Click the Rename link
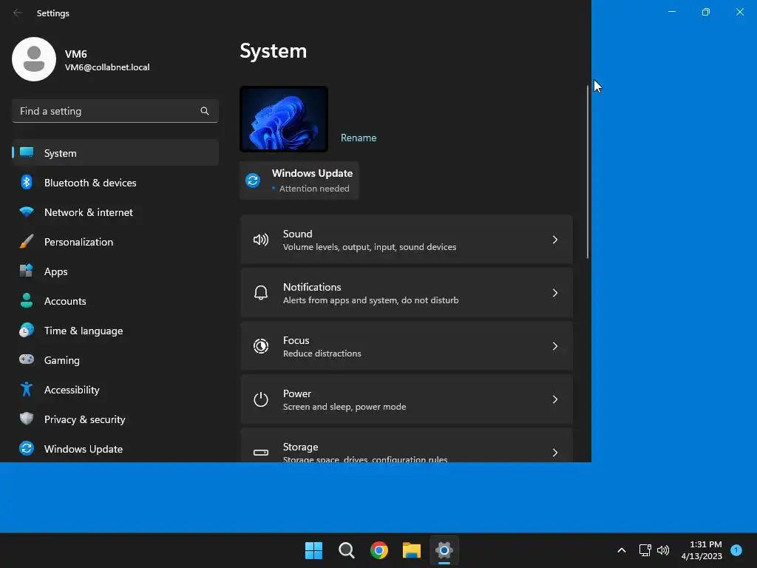757x568 pixels. (x=359, y=138)
